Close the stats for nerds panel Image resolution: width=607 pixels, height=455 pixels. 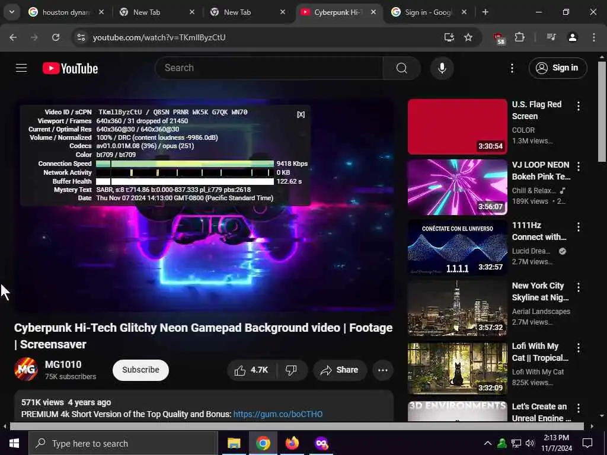pyautogui.click(x=301, y=114)
